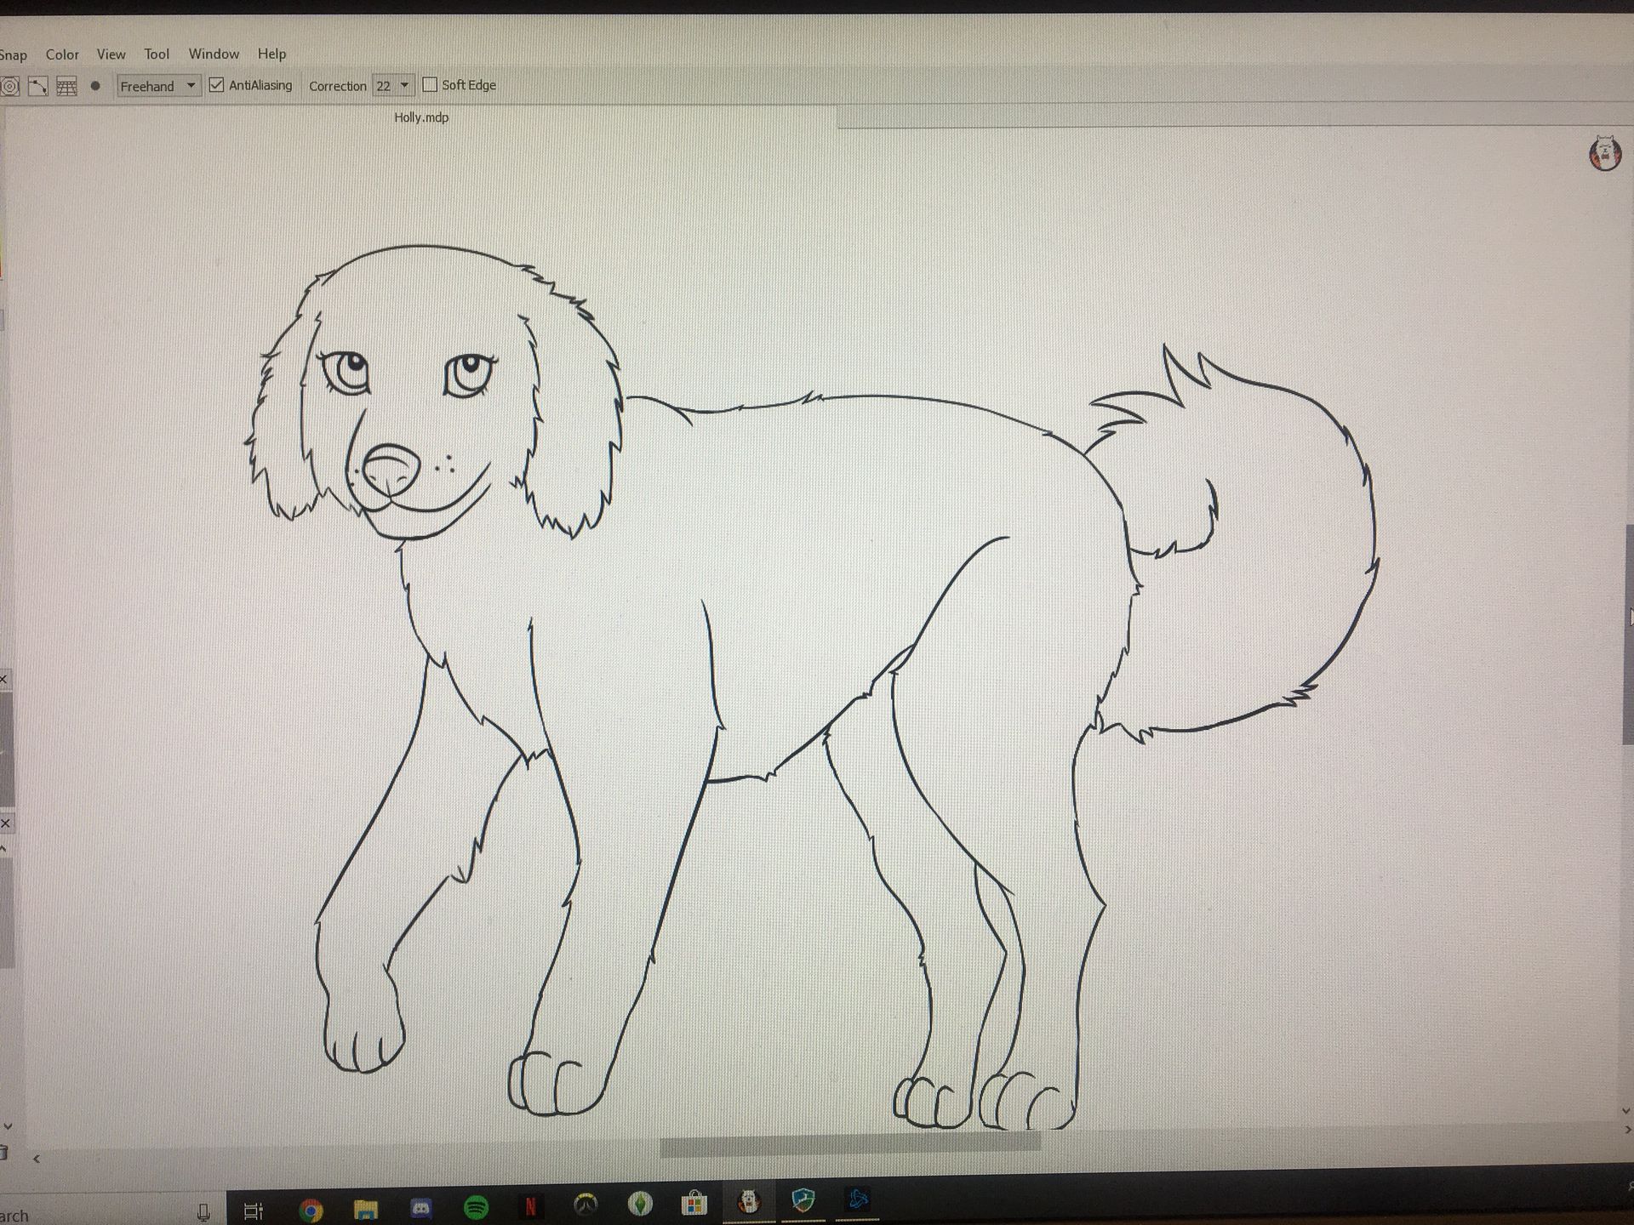Viewport: 1634px width, 1225px height.
Task: Select the vanishing point snap dot icon
Action: [x=95, y=86]
